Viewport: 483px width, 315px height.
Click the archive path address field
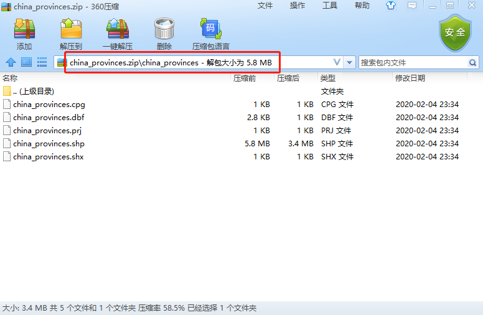pyautogui.click(x=197, y=63)
